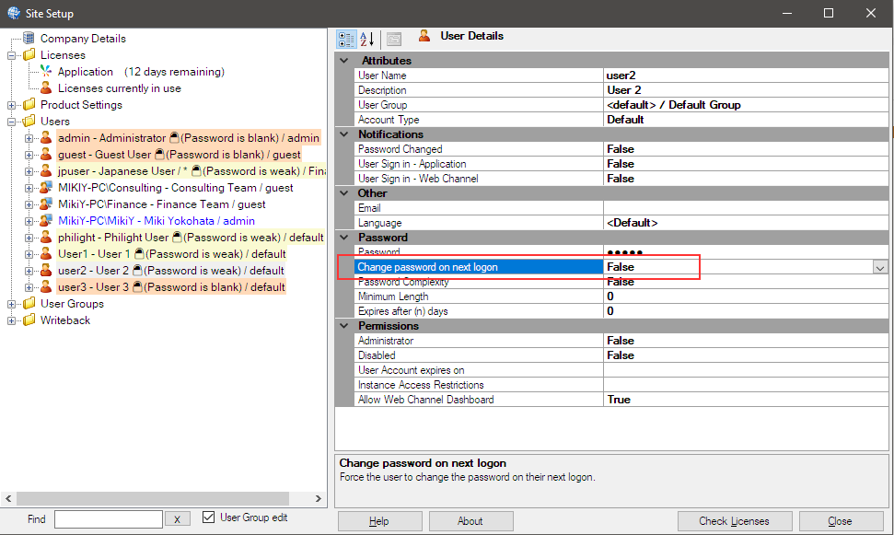The image size is (894, 535).
Task: Click the Help button
Action: 379,521
